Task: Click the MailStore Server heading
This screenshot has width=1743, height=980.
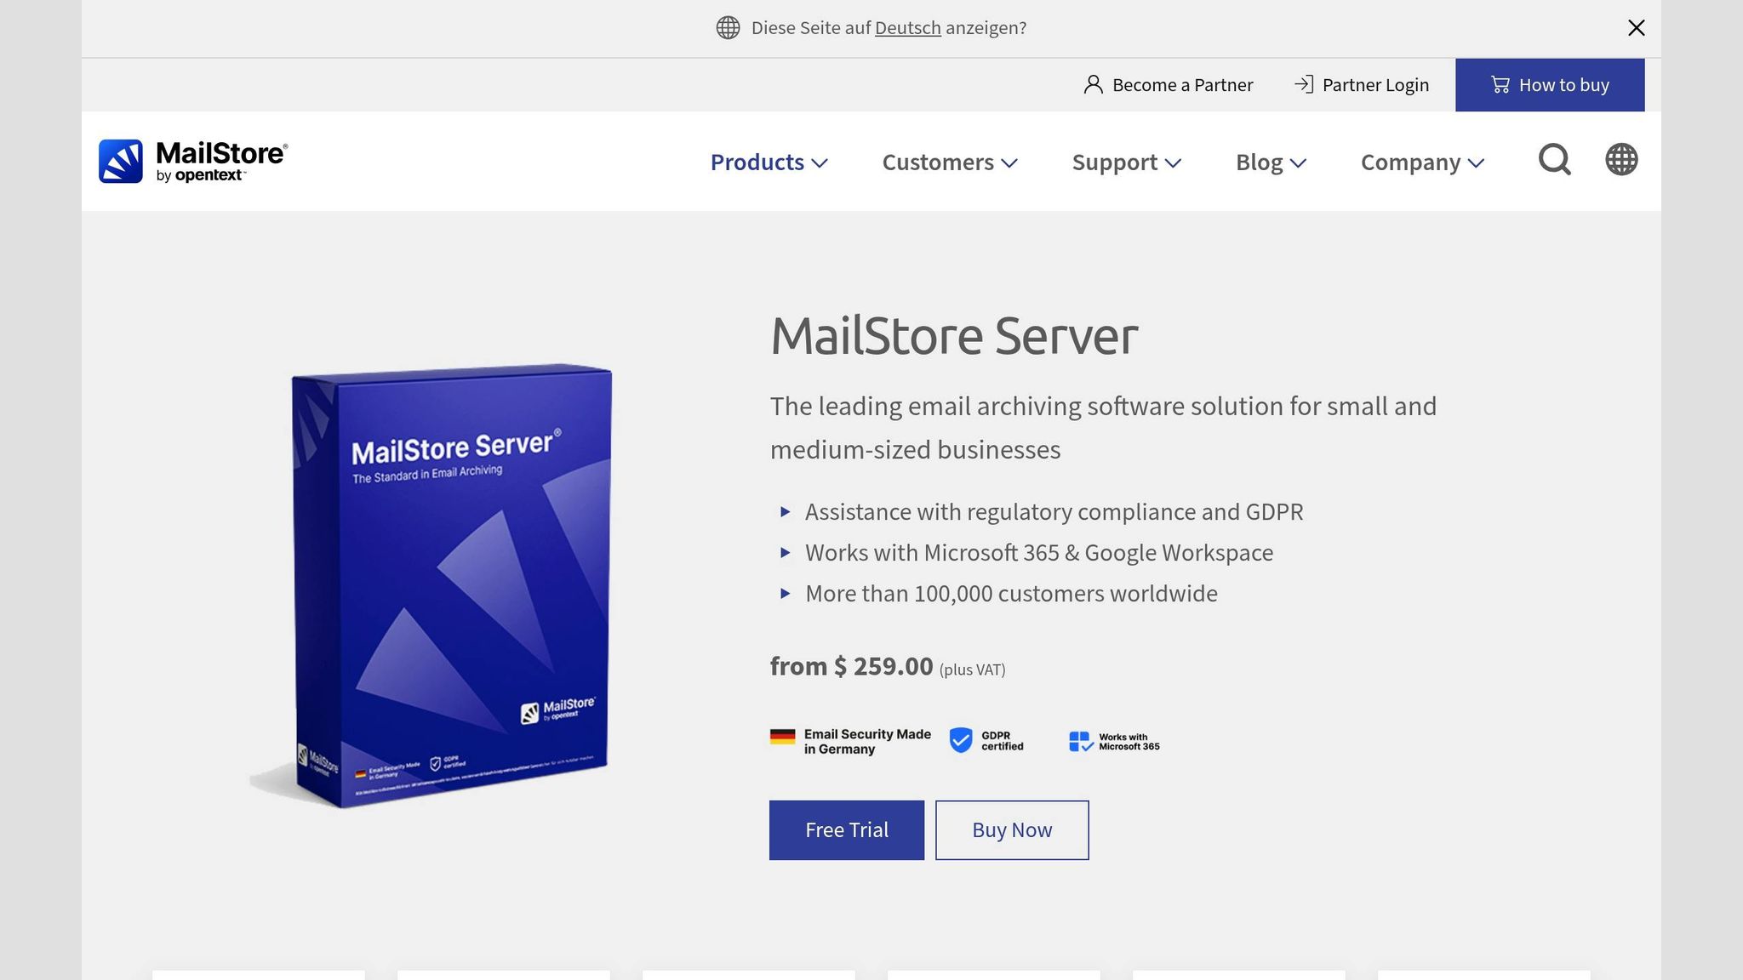Action: pyautogui.click(x=954, y=336)
